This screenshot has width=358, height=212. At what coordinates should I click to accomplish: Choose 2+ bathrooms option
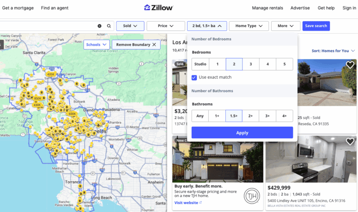pyautogui.click(x=251, y=116)
